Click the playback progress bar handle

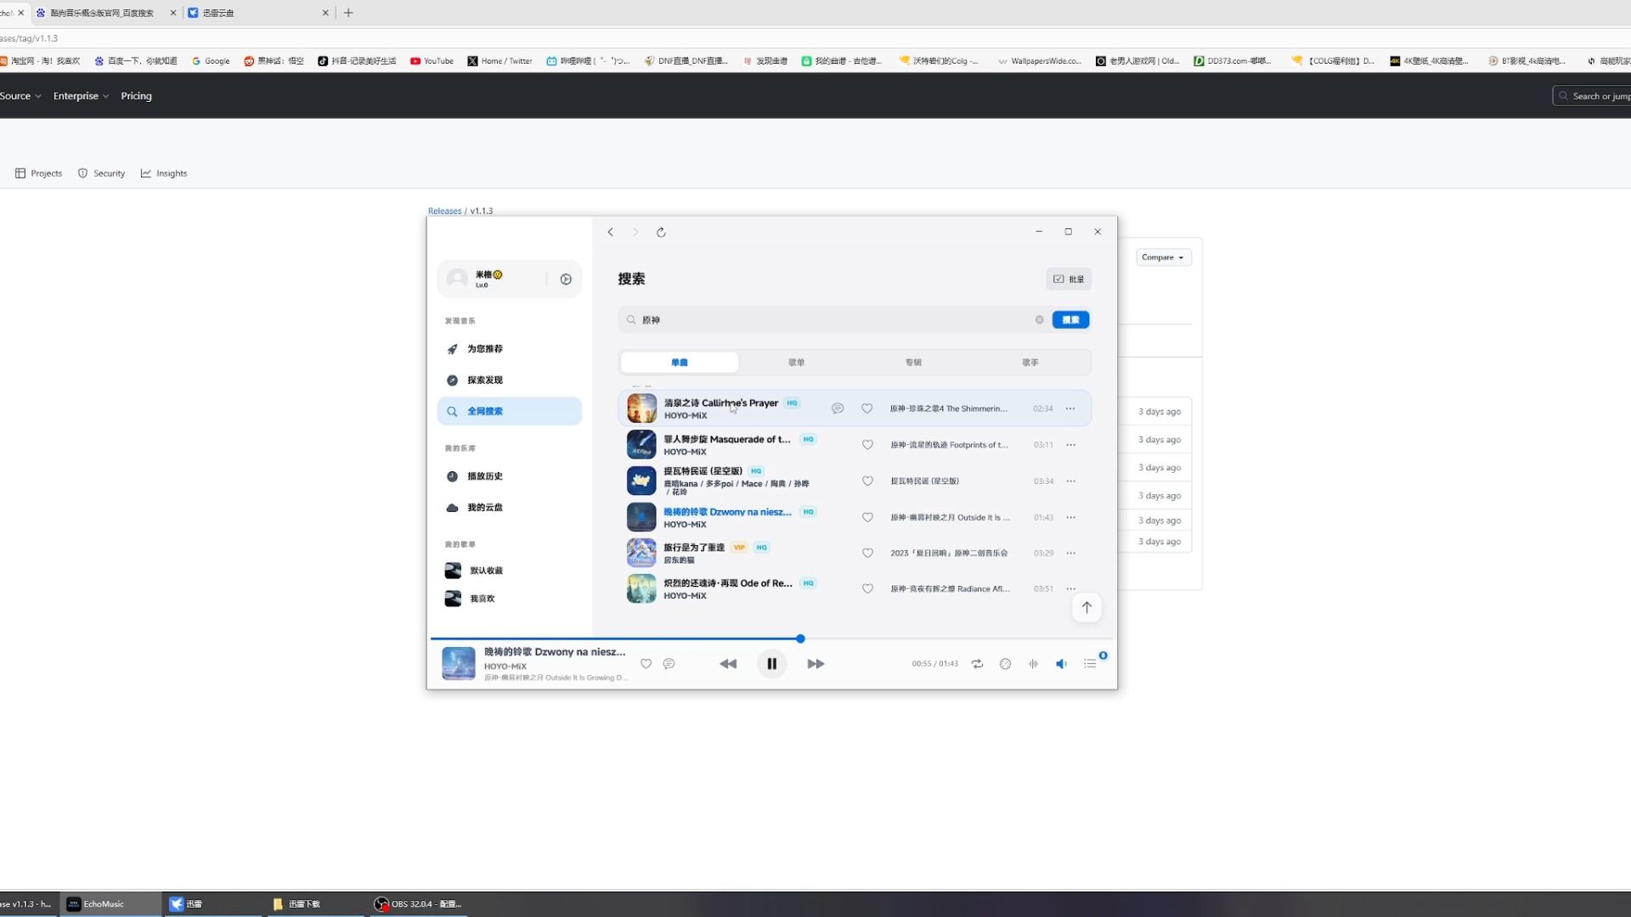point(800,639)
